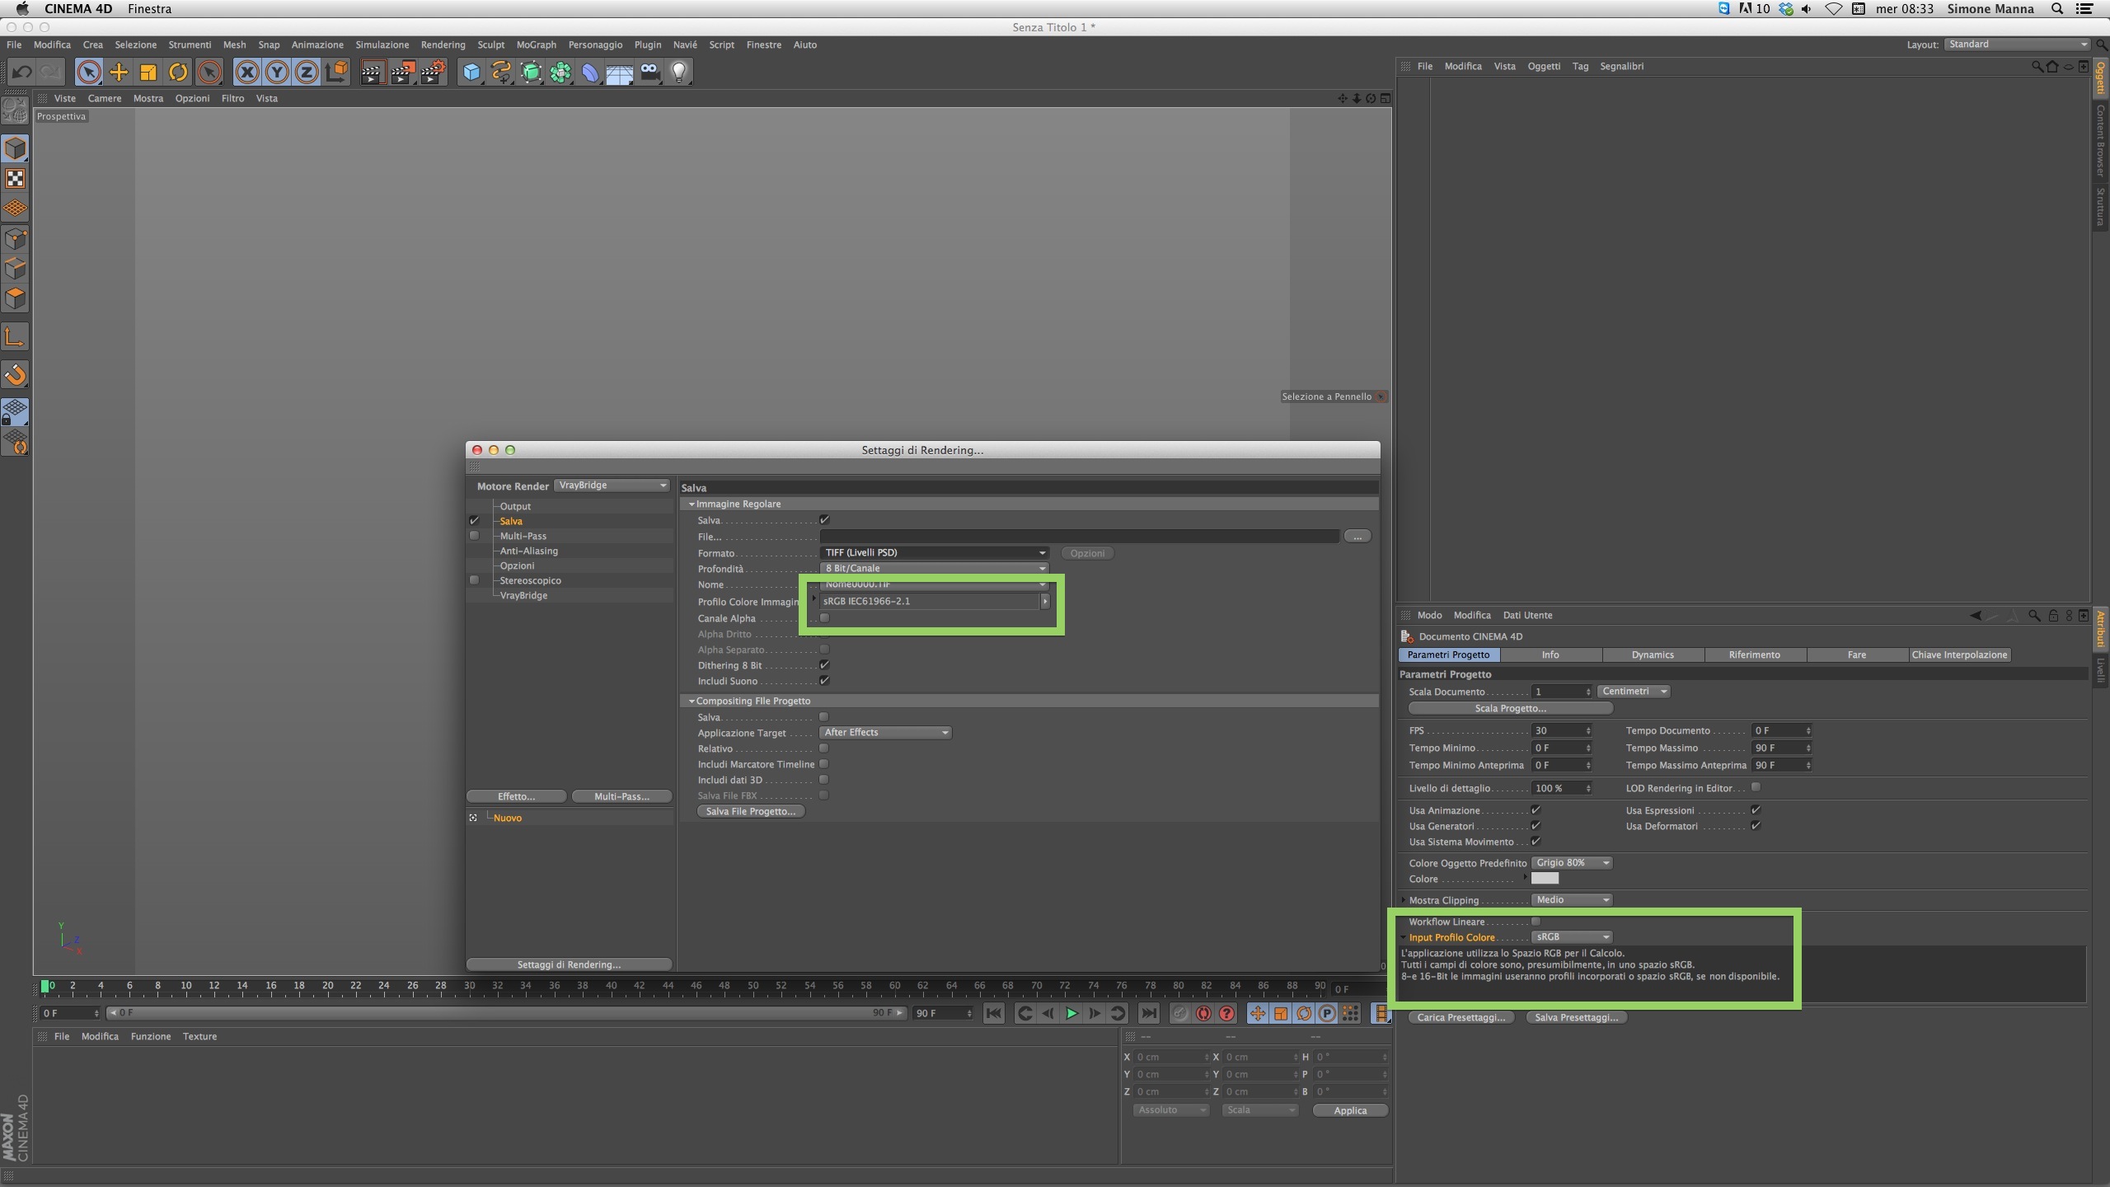Enable the Canale Alpha checkbox
2110x1187 pixels.
(824, 618)
